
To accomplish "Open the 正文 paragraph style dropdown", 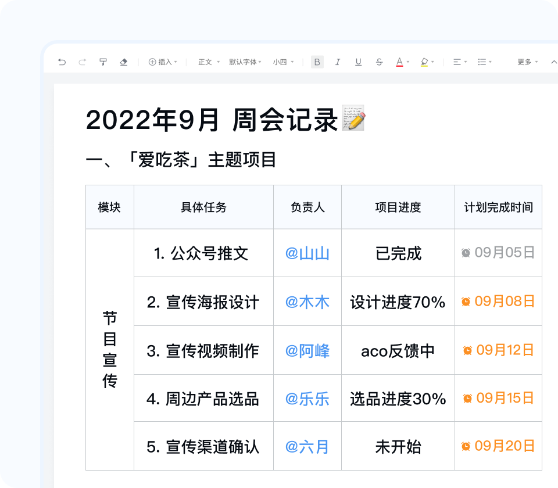I will [209, 62].
